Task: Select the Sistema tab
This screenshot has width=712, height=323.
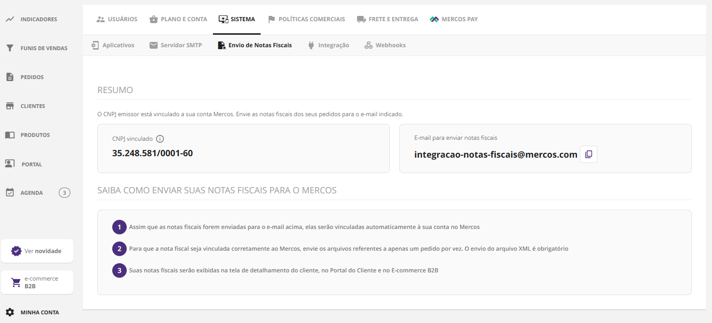Action: pyautogui.click(x=237, y=19)
